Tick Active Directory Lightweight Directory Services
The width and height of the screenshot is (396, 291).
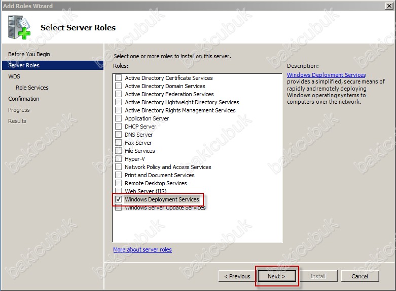(x=118, y=102)
